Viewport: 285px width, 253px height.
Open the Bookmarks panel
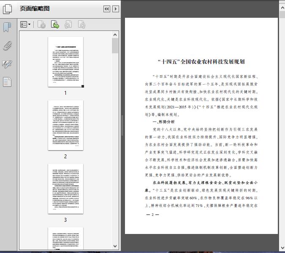point(7,27)
